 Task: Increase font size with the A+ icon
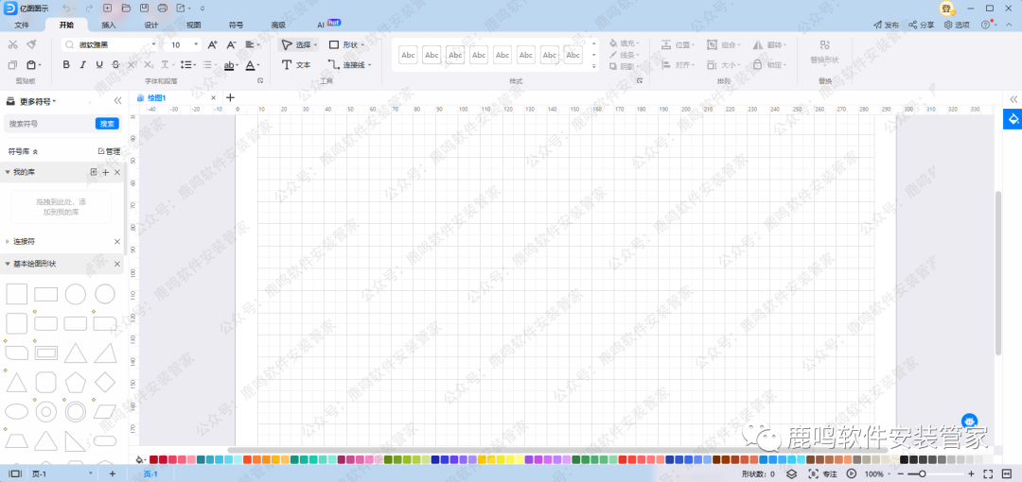[x=212, y=44]
